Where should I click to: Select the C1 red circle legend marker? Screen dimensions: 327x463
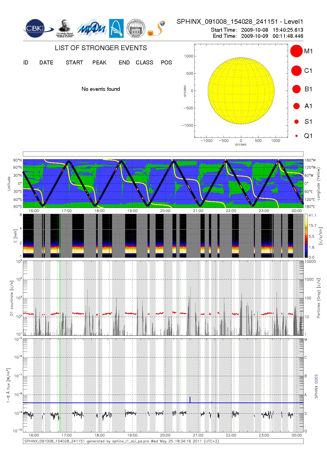[296, 71]
